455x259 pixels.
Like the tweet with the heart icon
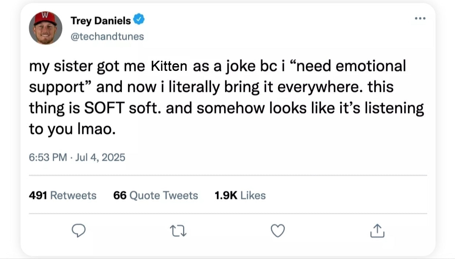point(277,230)
